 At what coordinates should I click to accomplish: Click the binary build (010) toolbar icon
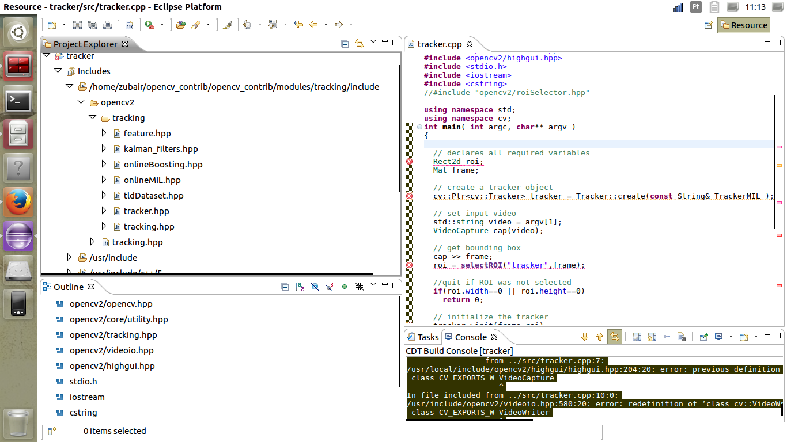pos(129,25)
